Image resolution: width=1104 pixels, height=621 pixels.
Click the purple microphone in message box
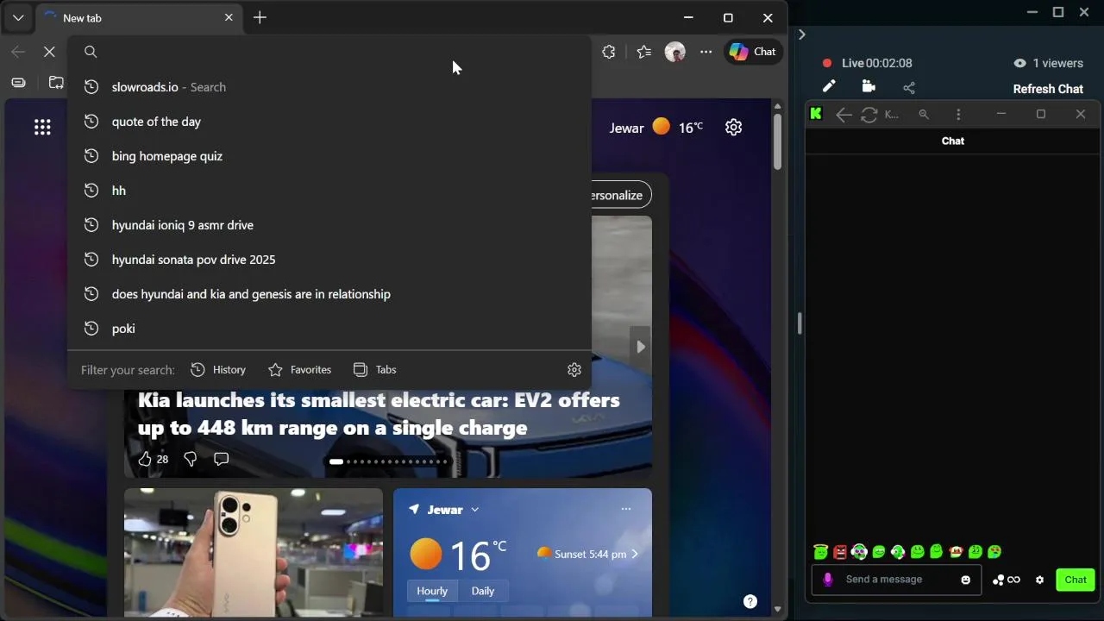pyautogui.click(x=828, y=580)
